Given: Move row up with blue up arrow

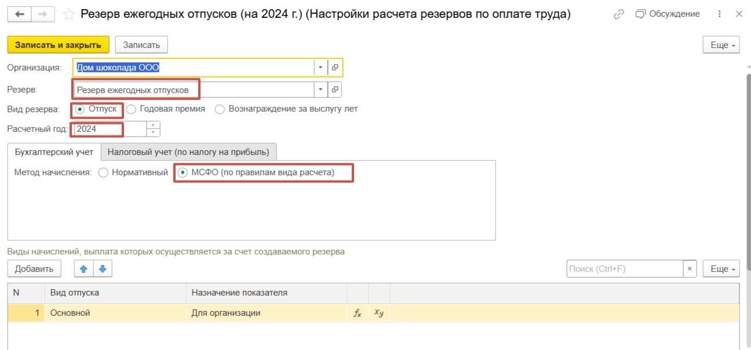Looking at the screenshot, I should (x=83, y=268).
